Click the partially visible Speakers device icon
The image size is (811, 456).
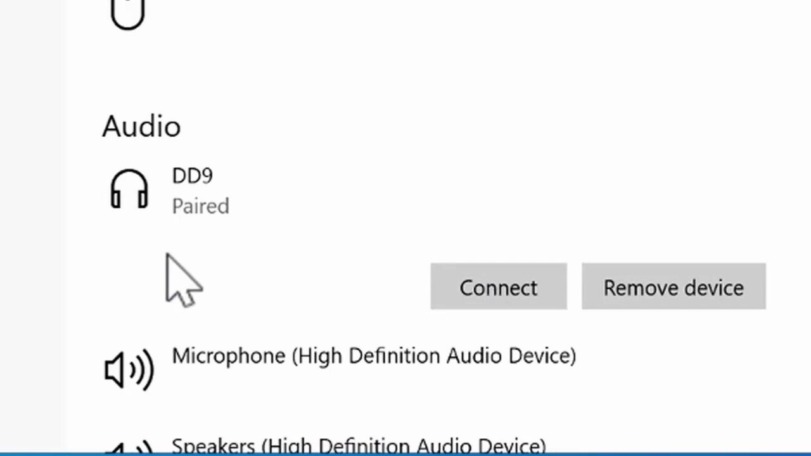129,446
